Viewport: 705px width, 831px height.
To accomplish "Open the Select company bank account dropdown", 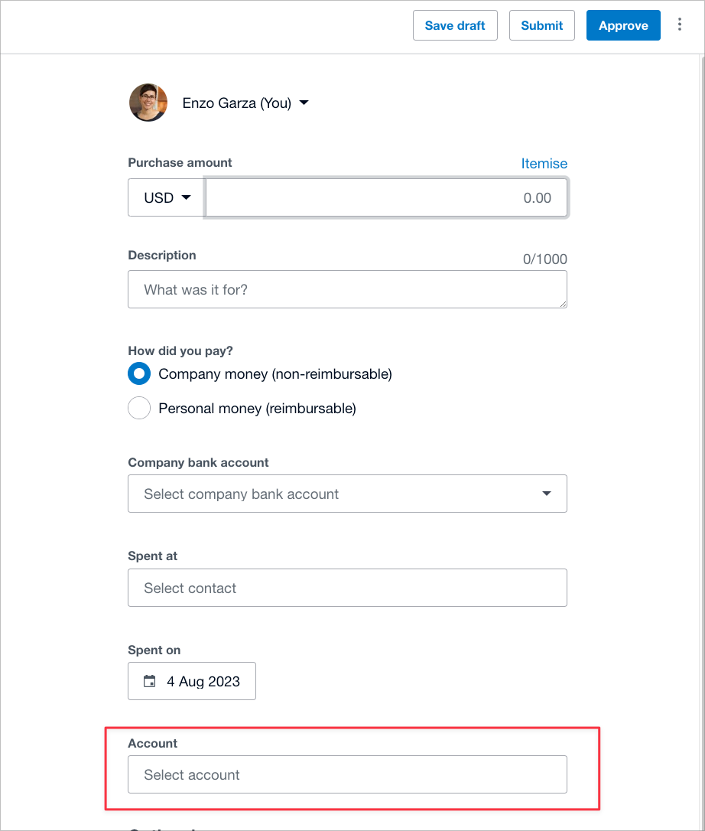I will (347, 494).
